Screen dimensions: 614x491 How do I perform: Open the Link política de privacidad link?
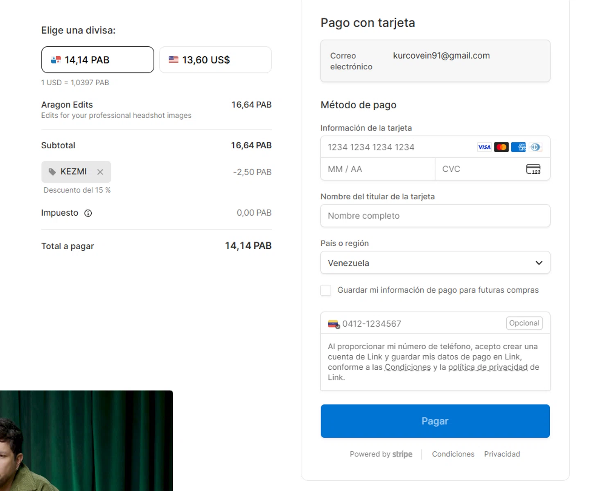[x=488, y=367]
